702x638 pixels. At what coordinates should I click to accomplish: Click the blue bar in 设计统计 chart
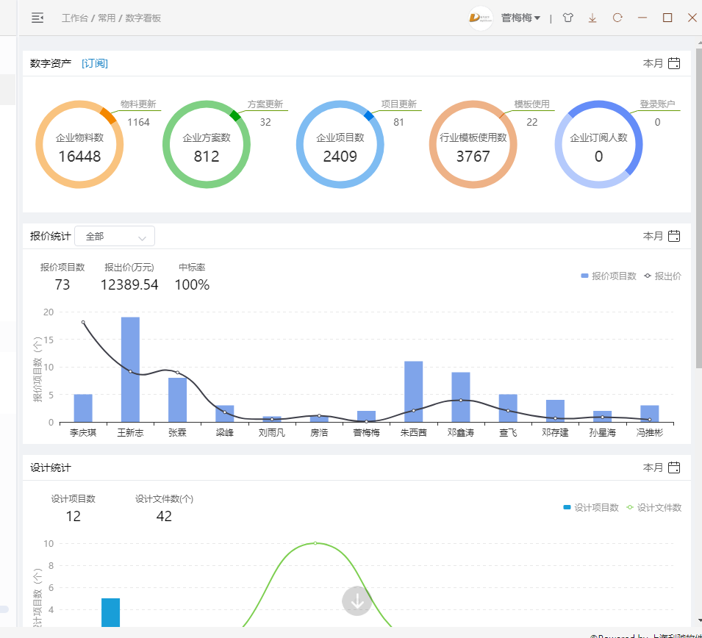(110, 612)
